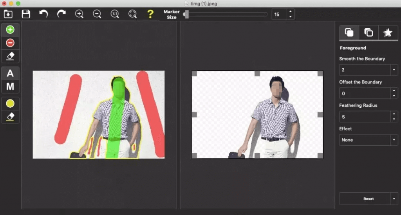This screenshot has width=401, height=215.
Task: Set zoom to 1:1 actual size
Action: pos(115,14)
